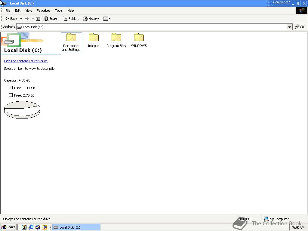Viewport: 308px width, 231px height.
Task: Open the Start menu
Action: click(8, 227)
